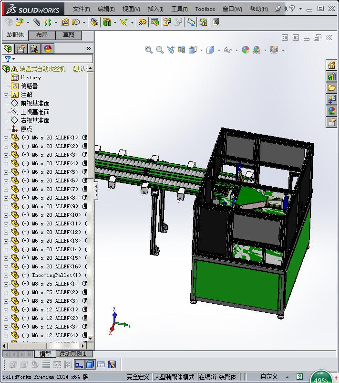Screen dimensions: 339x383
Task: Expand the M6 x 20 ALLEN<1> component
Action: (x=6, y=138)
